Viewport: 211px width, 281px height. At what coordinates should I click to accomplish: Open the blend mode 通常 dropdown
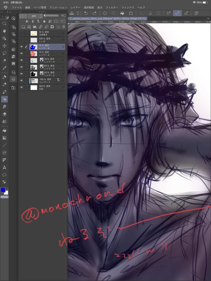click(35, 16)
